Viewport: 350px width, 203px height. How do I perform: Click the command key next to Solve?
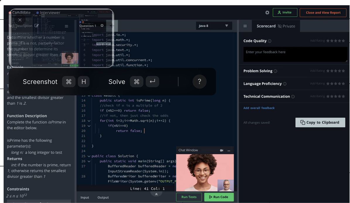137,82
